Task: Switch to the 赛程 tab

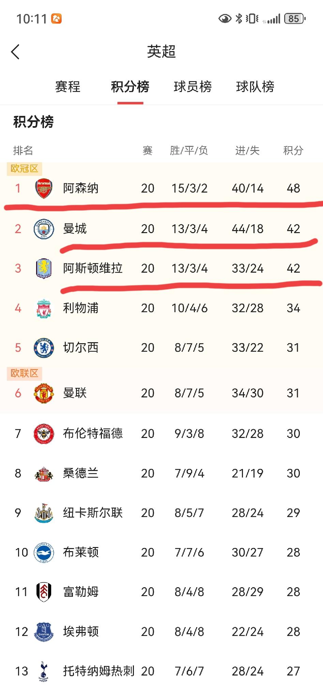Action: (x=68, y=87)
